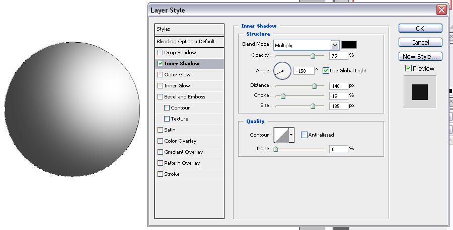Click the Choke value field
The width and height of the screenshot is (453, 230).
338,96
